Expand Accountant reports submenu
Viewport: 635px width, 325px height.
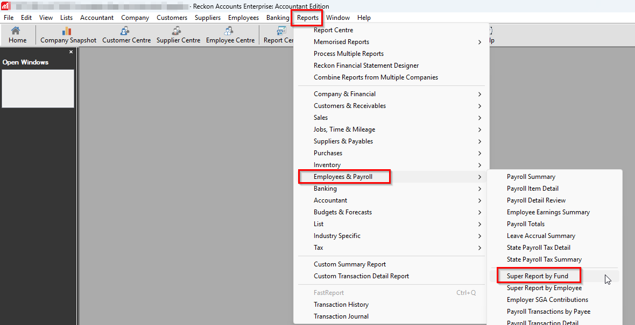(391, 200)
